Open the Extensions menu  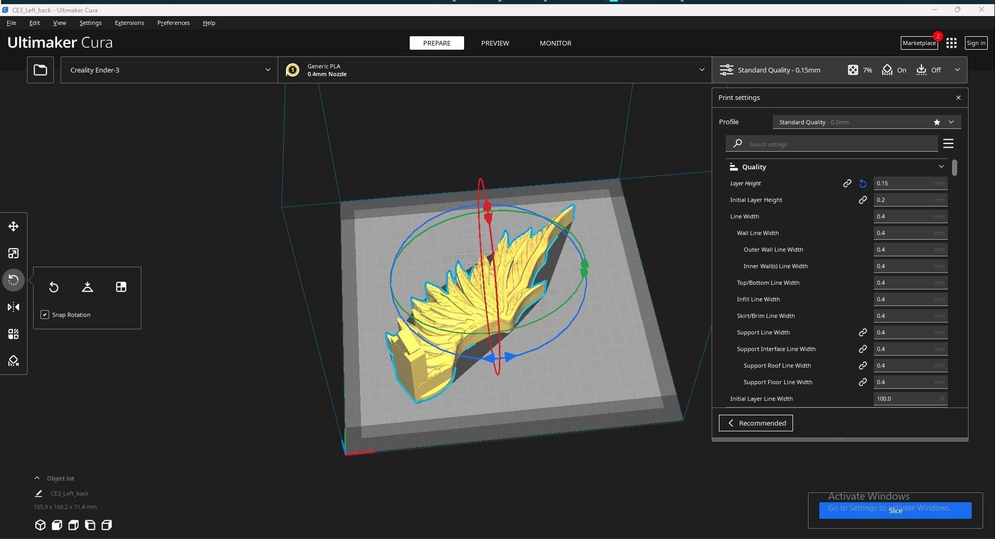click(x=129, y=23)
